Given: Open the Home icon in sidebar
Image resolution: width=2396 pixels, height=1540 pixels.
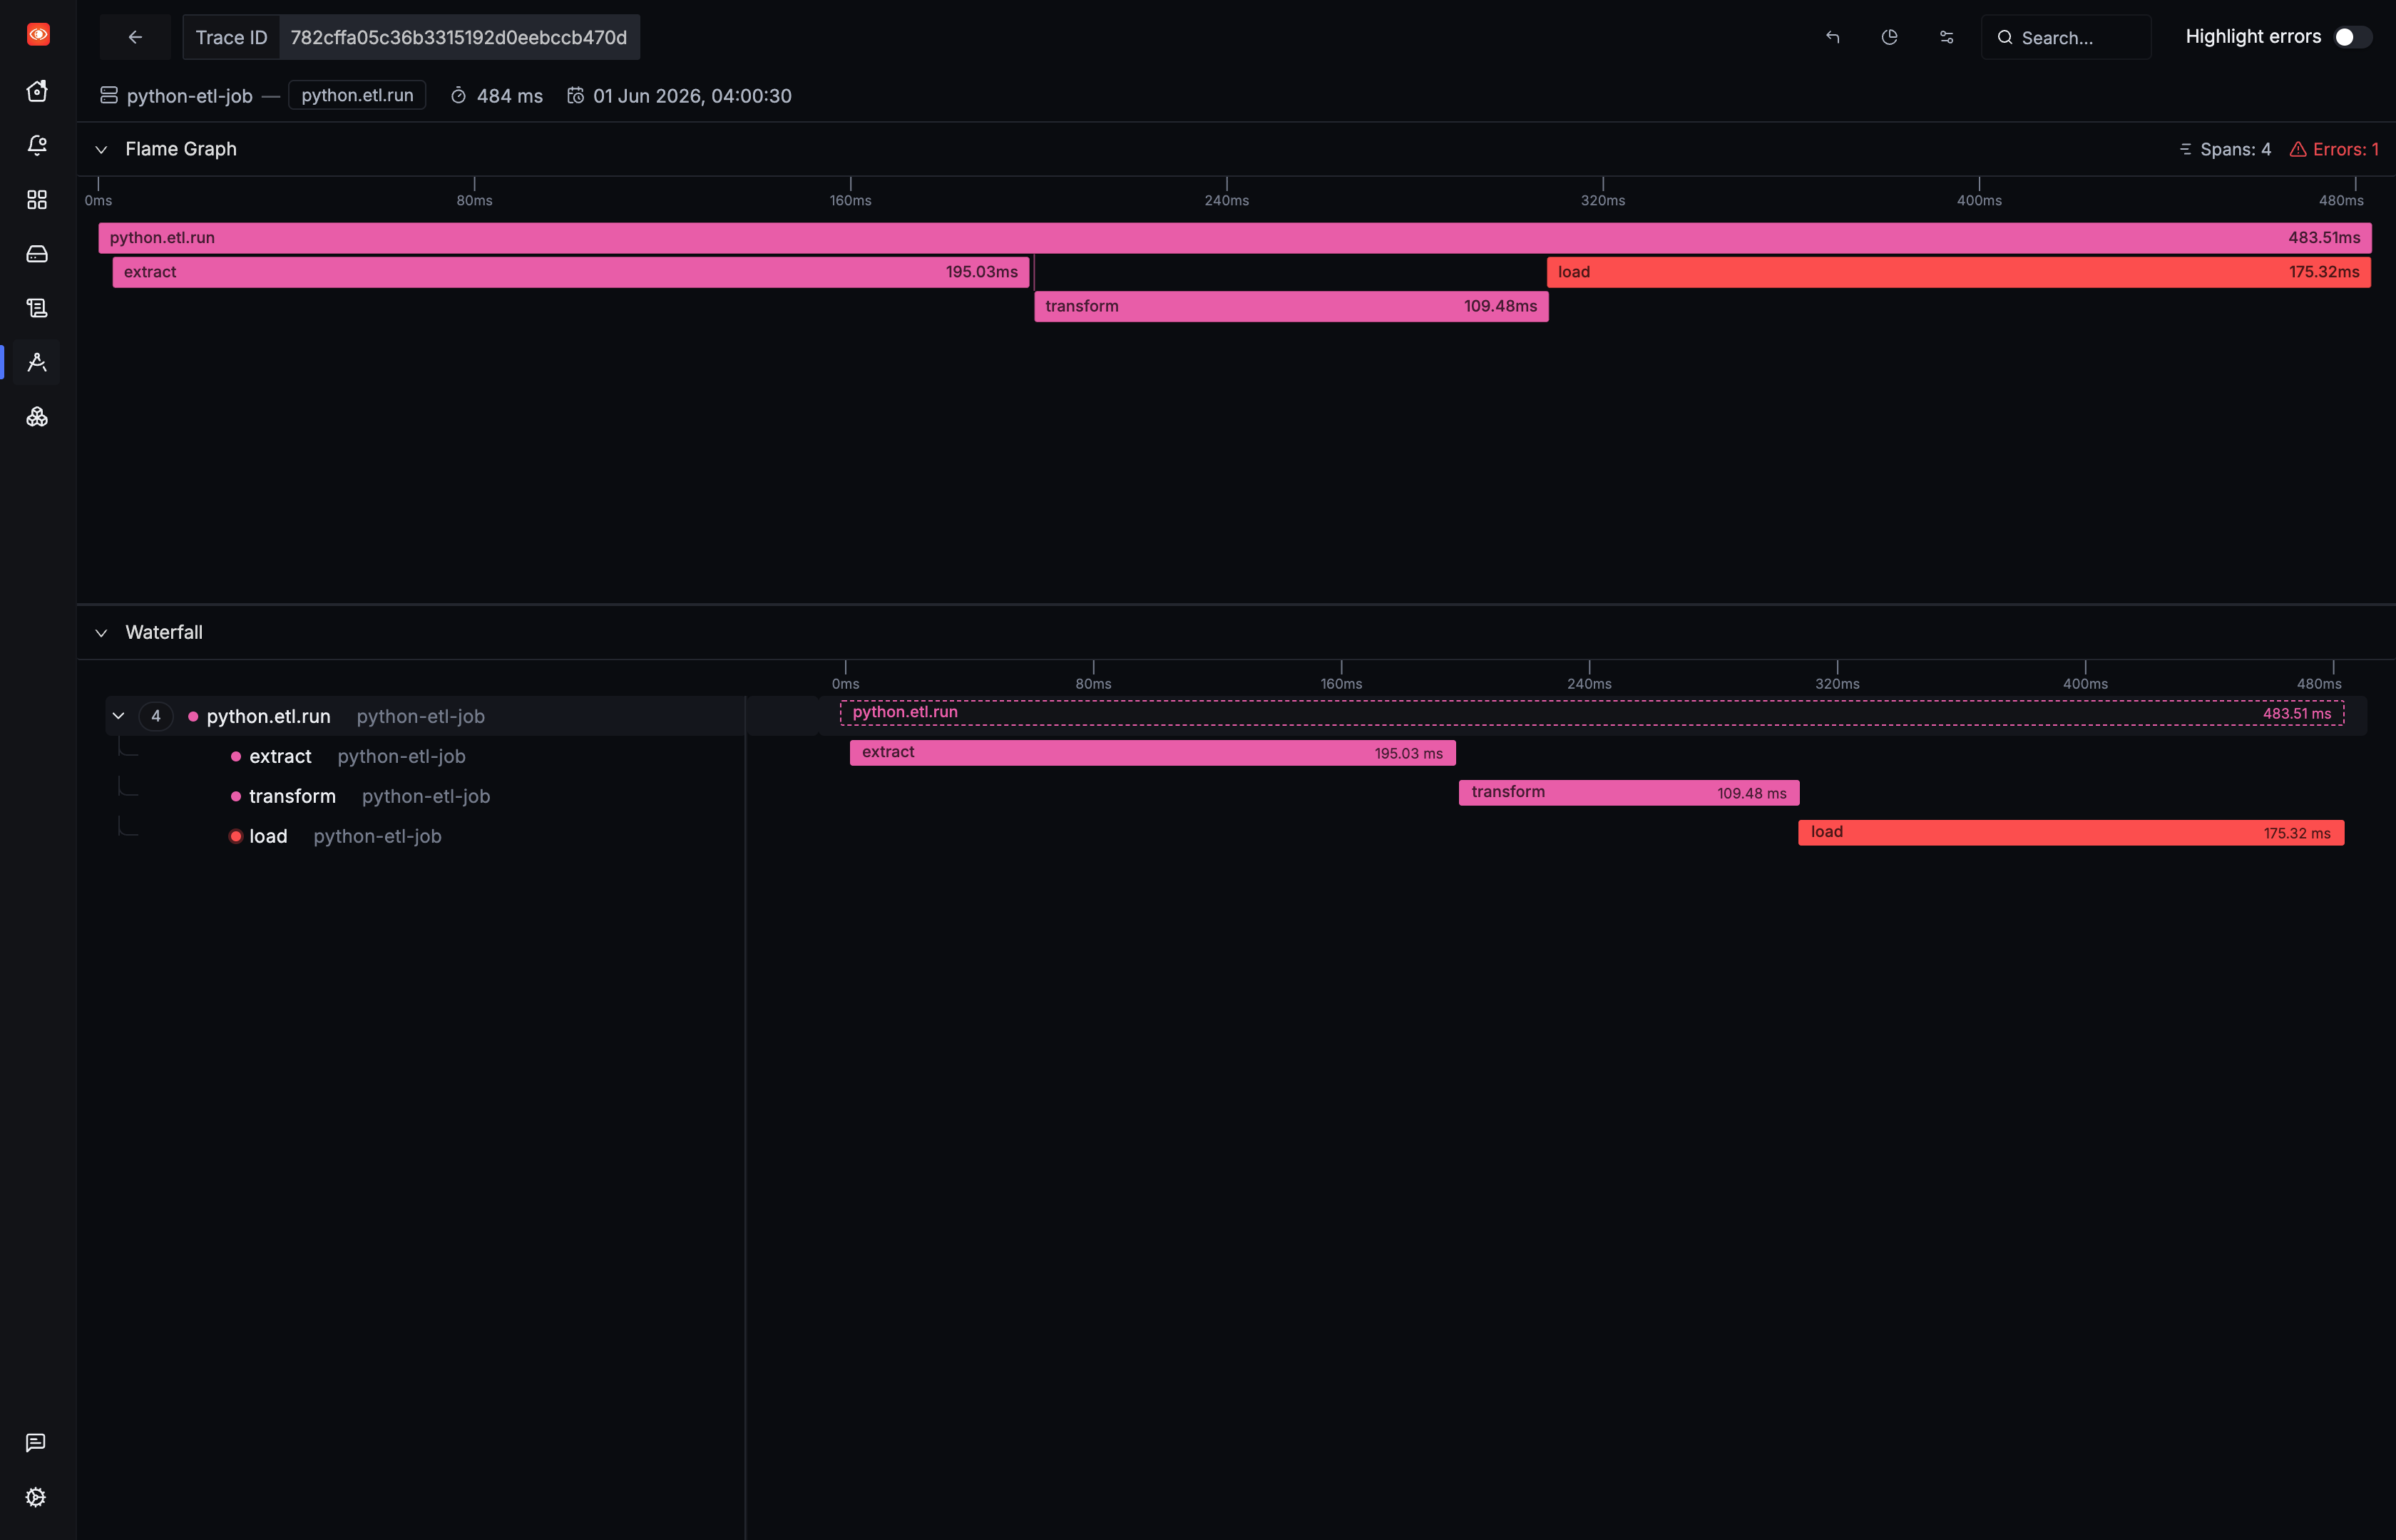Looking at the screenshot, I should [37, 91].
